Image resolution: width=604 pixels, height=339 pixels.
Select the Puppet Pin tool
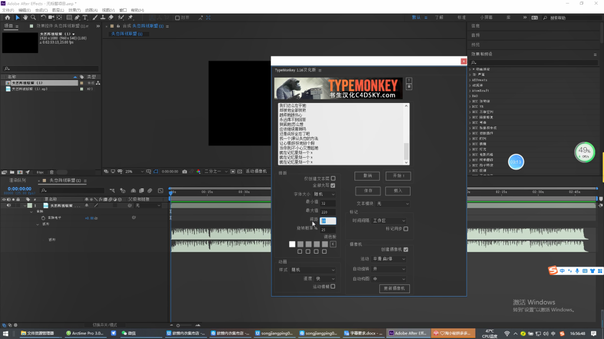(130, 17)
